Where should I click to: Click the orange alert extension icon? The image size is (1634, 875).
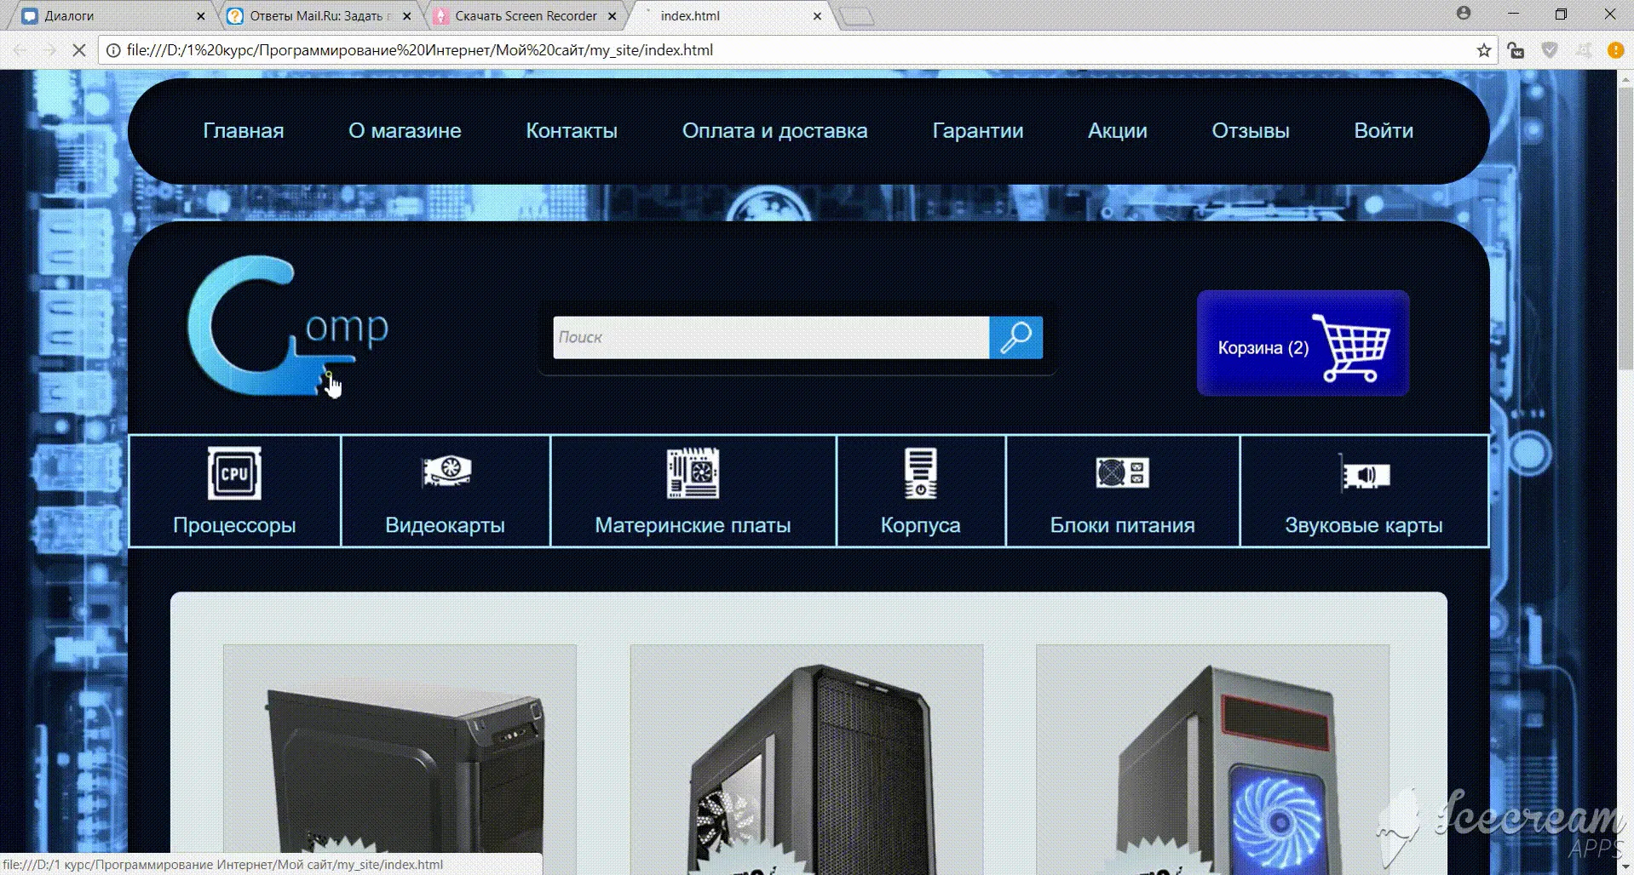point(1615,50)
